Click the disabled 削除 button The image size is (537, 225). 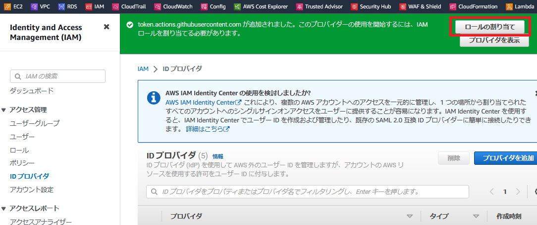coord(454,158)
